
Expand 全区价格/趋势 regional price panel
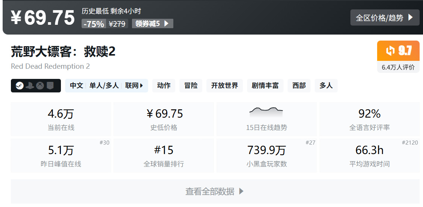point(385,18)
